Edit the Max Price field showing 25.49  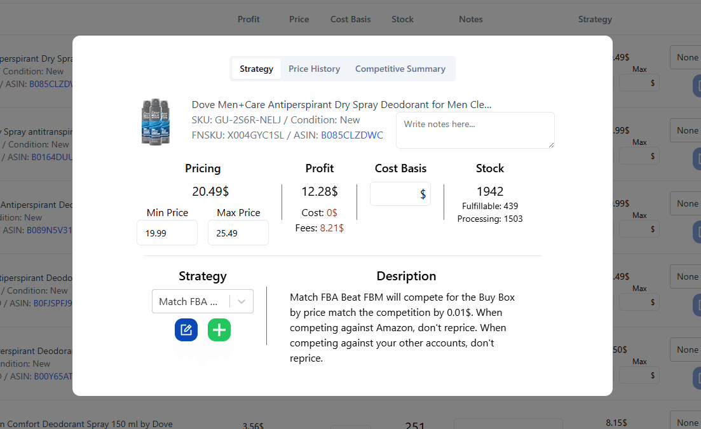(x=238, y=233)
